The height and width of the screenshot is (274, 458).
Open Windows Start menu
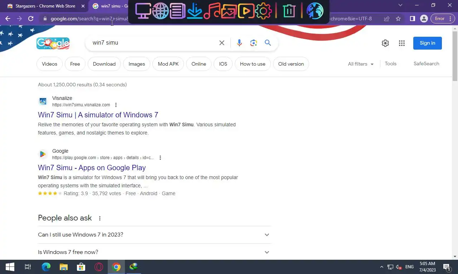pos(10,267)
